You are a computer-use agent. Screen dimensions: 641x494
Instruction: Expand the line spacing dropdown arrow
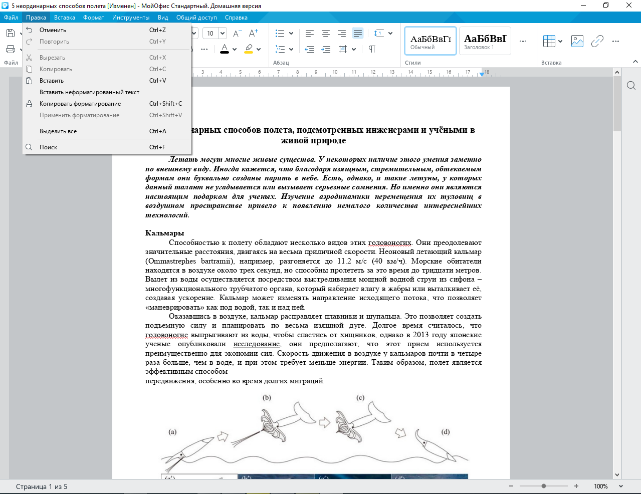tap(390, 33)
